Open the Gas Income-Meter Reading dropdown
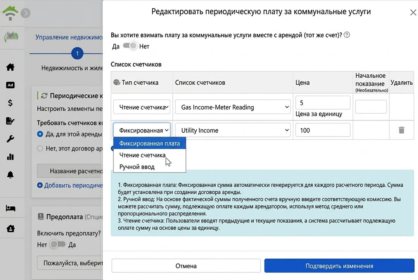This screenshot has width=418, height=280. coord(233,107)
